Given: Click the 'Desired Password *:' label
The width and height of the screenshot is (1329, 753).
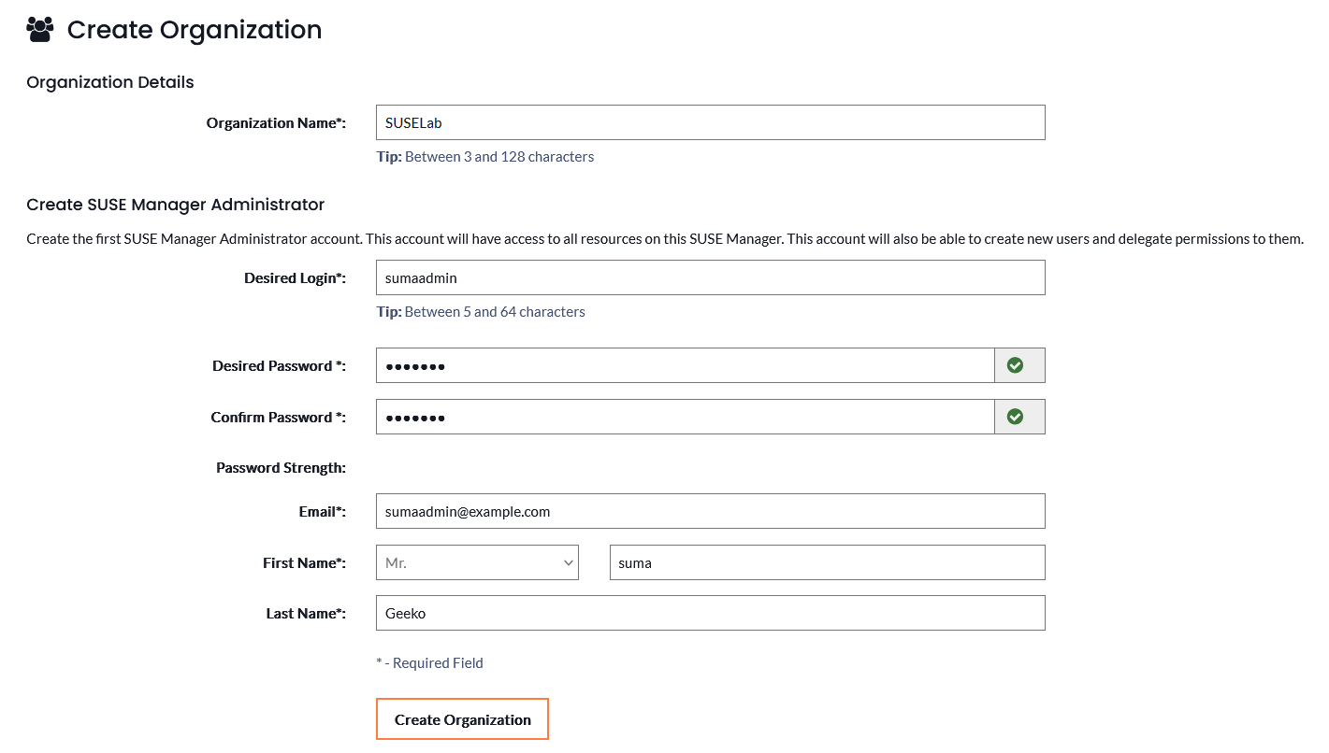Looking at the screenshot, I should point(279,366).
